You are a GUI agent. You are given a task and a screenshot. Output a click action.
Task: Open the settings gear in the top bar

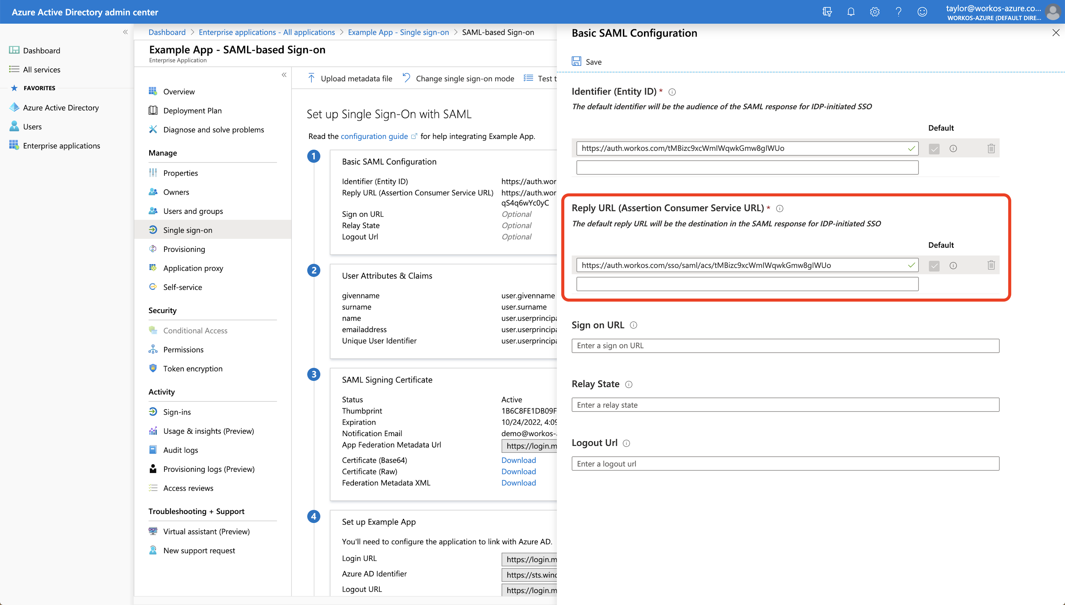[874, 12]
